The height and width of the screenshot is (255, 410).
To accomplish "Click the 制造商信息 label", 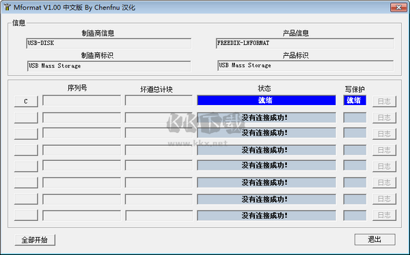I will click(98, 33).
